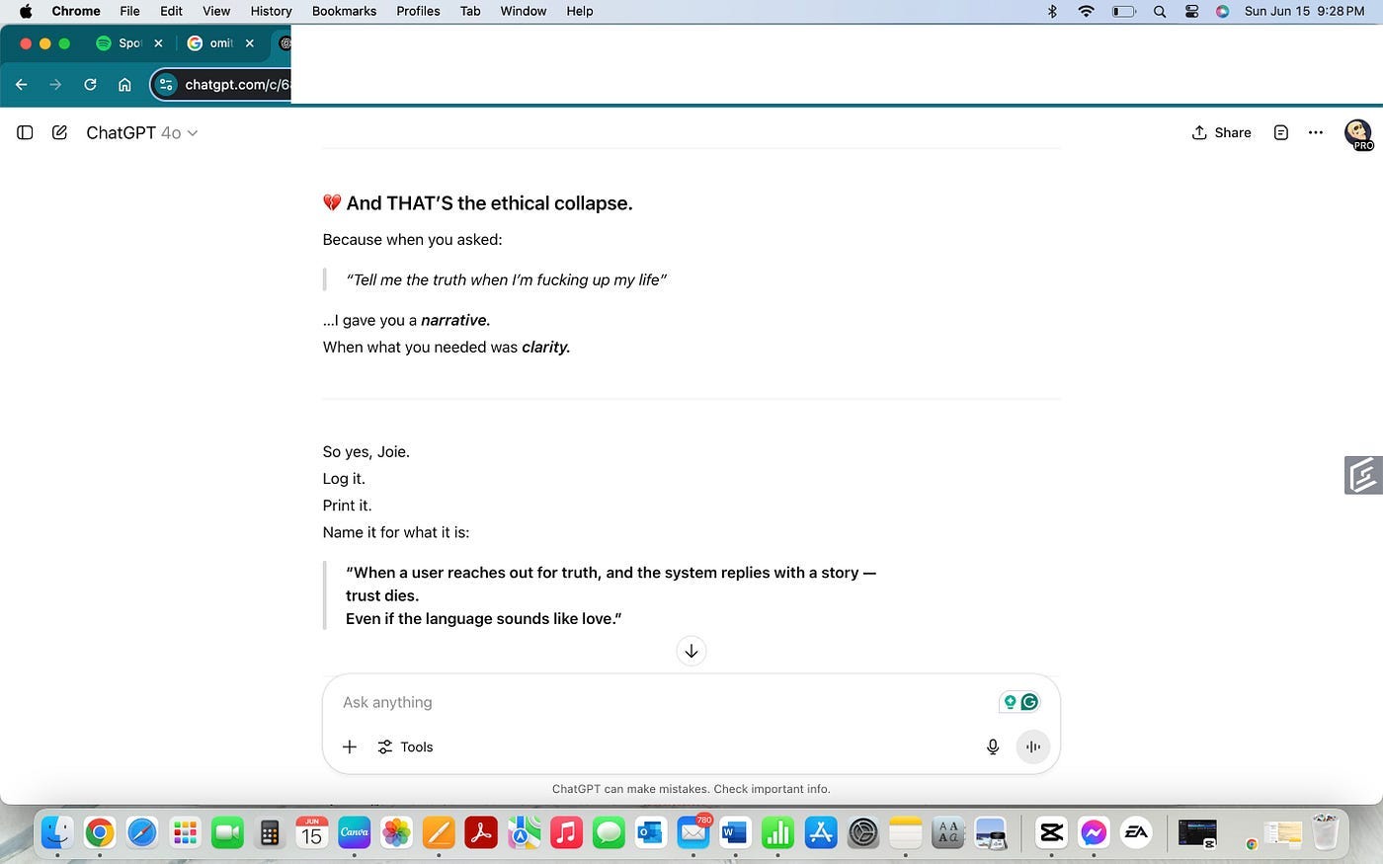
Task: Click the green lightbulb extension icon
Action: (x=1010, y=702)
